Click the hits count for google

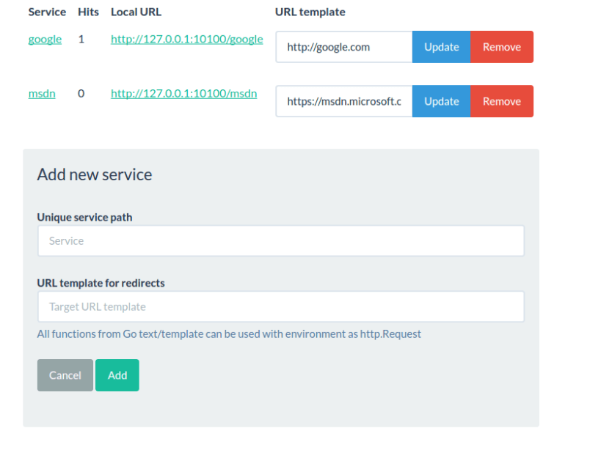80,39
